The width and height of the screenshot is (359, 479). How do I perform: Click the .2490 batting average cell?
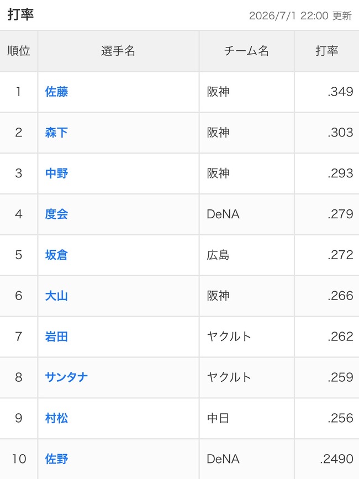[x=326, y=459]
